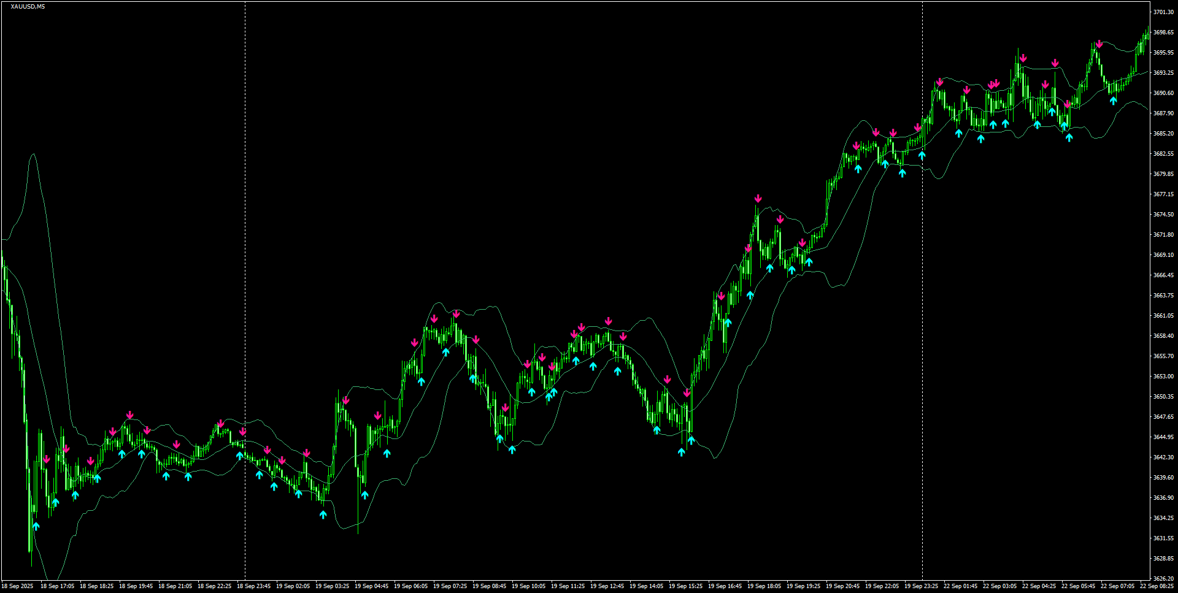The height and width of the screenshot is (593, 1178).
Task: Click the pink sell arrow above the 19 Sep 07:25 peak
Action: tap(455, 315)
